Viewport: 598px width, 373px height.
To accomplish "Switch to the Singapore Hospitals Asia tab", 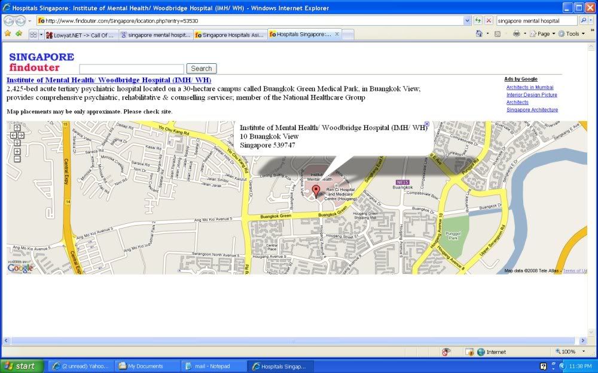I will point(230,35).
